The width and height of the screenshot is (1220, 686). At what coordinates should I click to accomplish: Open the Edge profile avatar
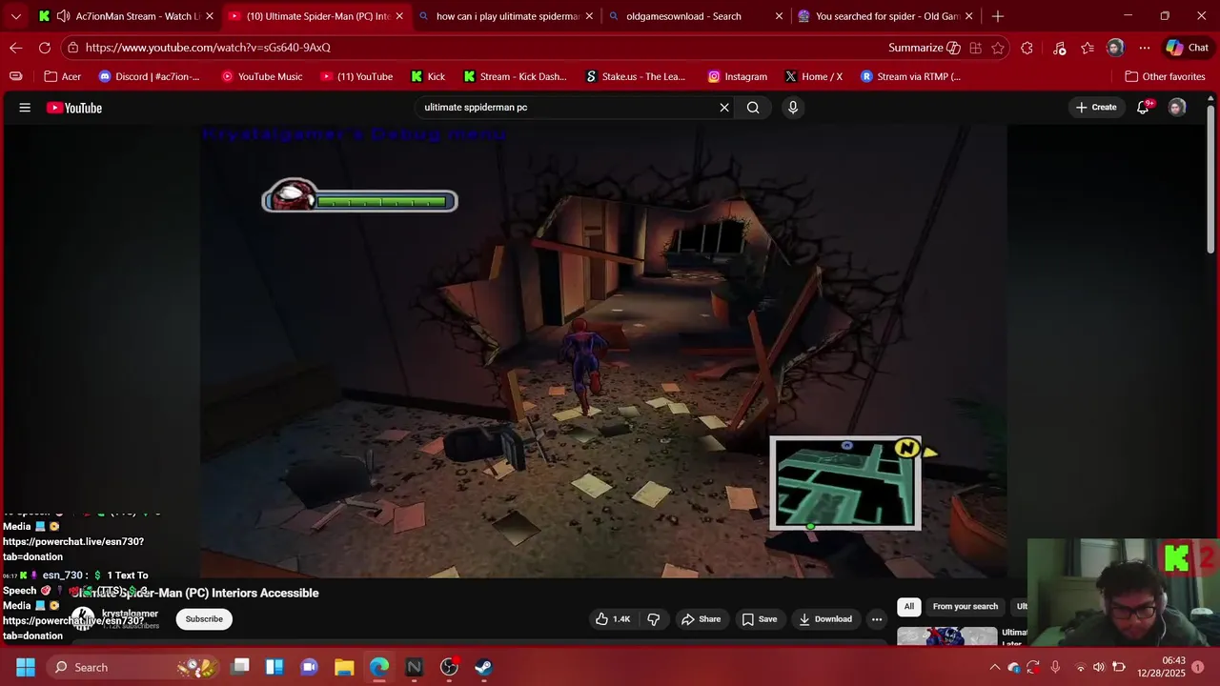(1115, 48)
